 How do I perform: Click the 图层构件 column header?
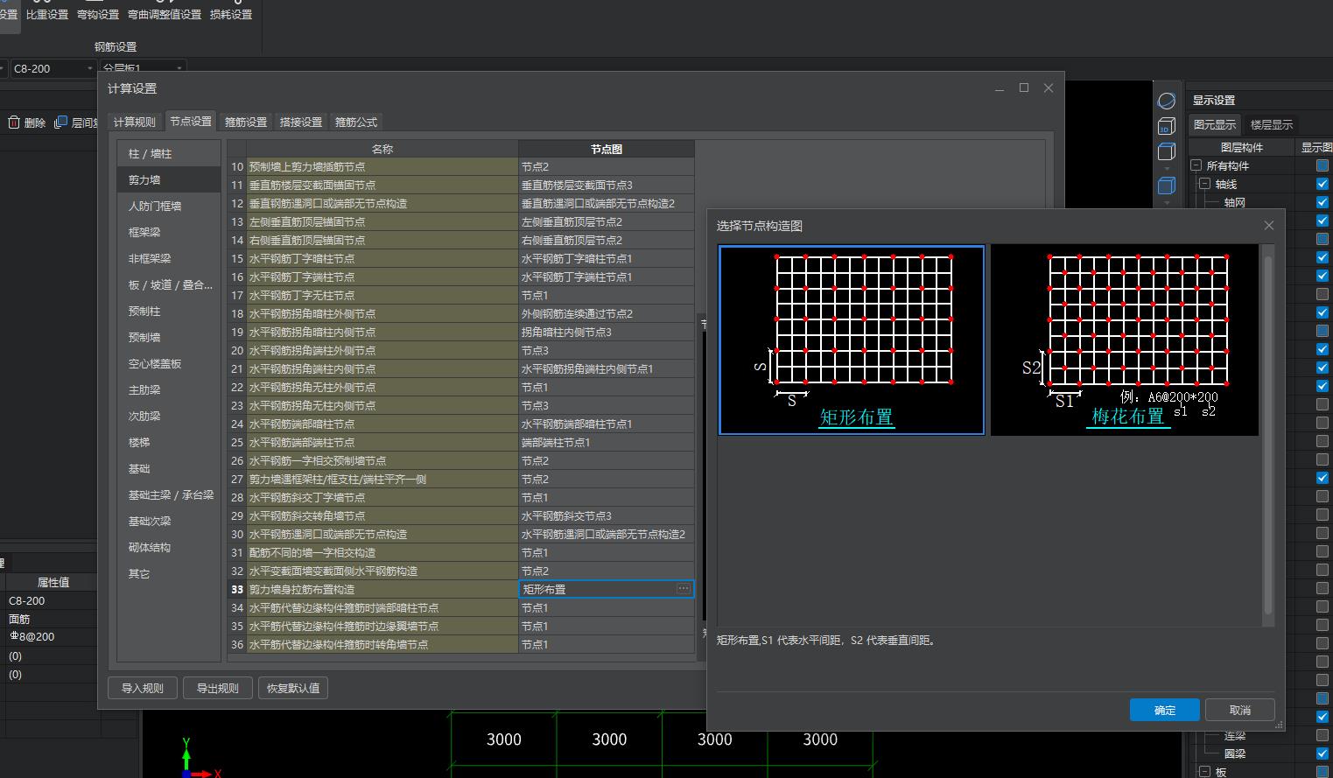pos(1241,147)
